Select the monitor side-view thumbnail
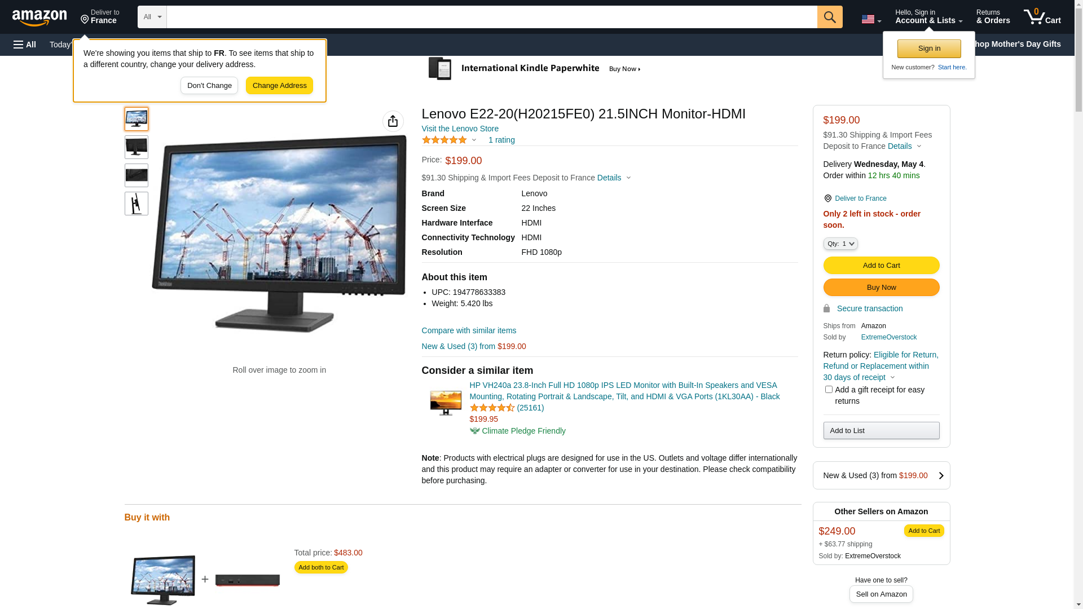Screen dimensions: 1083x609 coord(137,204)
